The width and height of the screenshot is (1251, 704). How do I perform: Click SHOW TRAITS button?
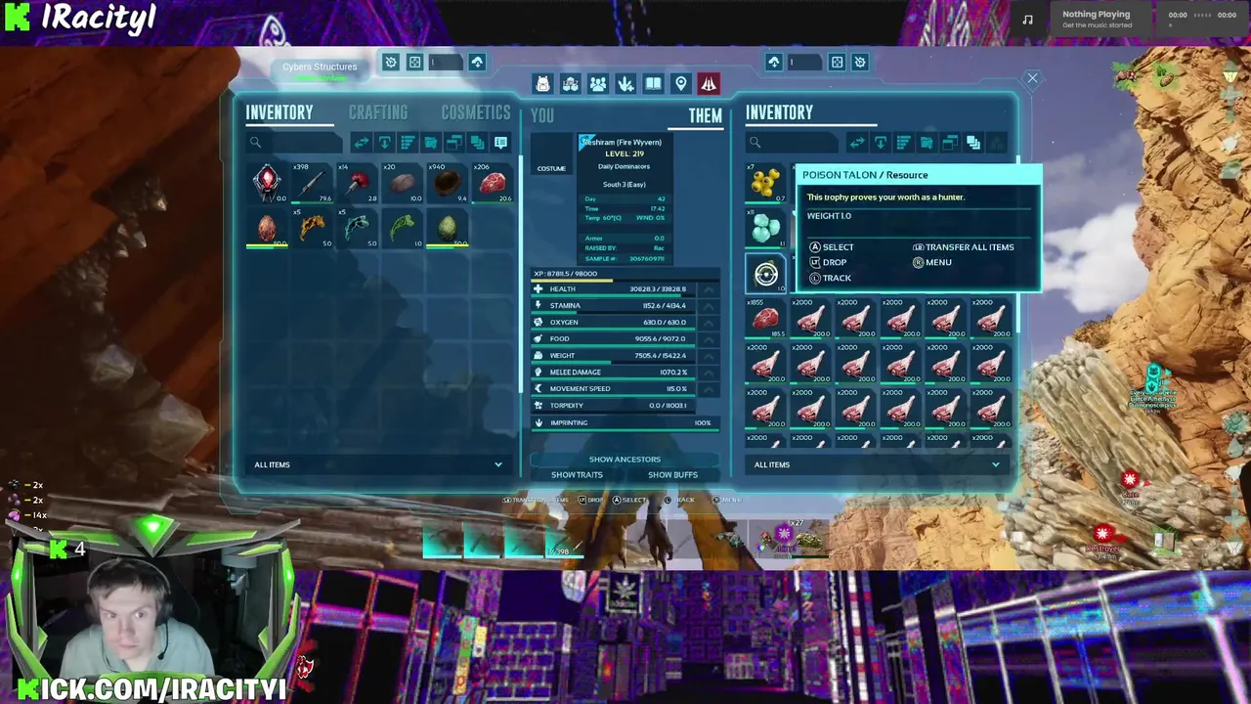577,475
